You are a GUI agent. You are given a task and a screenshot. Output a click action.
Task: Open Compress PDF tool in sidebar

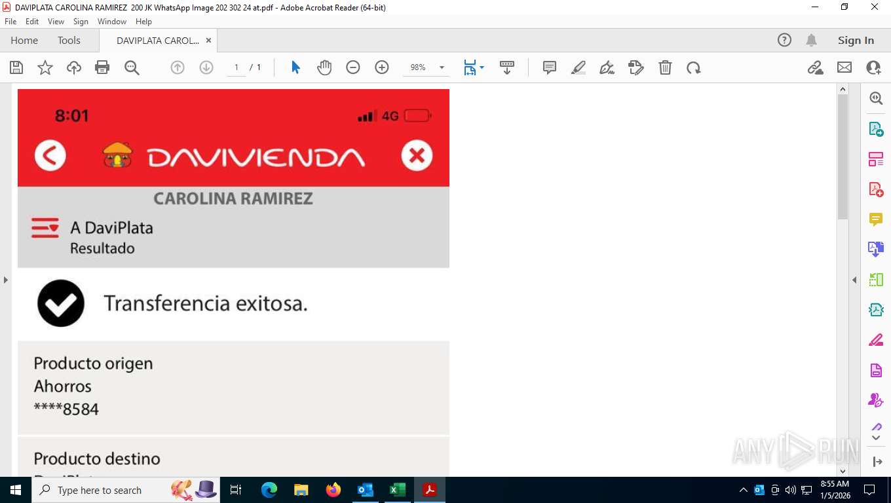pyautogui.click(x=876, y=310)
